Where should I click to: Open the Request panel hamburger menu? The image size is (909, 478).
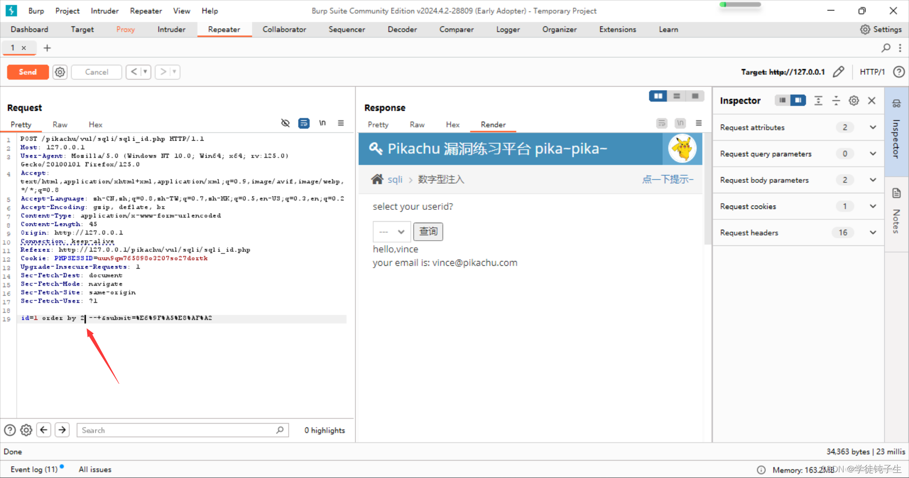point(341,123)
